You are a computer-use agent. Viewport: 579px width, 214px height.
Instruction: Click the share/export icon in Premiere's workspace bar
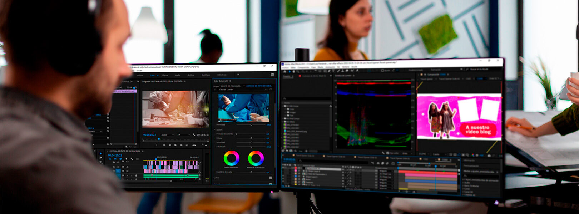coord(272,74)
